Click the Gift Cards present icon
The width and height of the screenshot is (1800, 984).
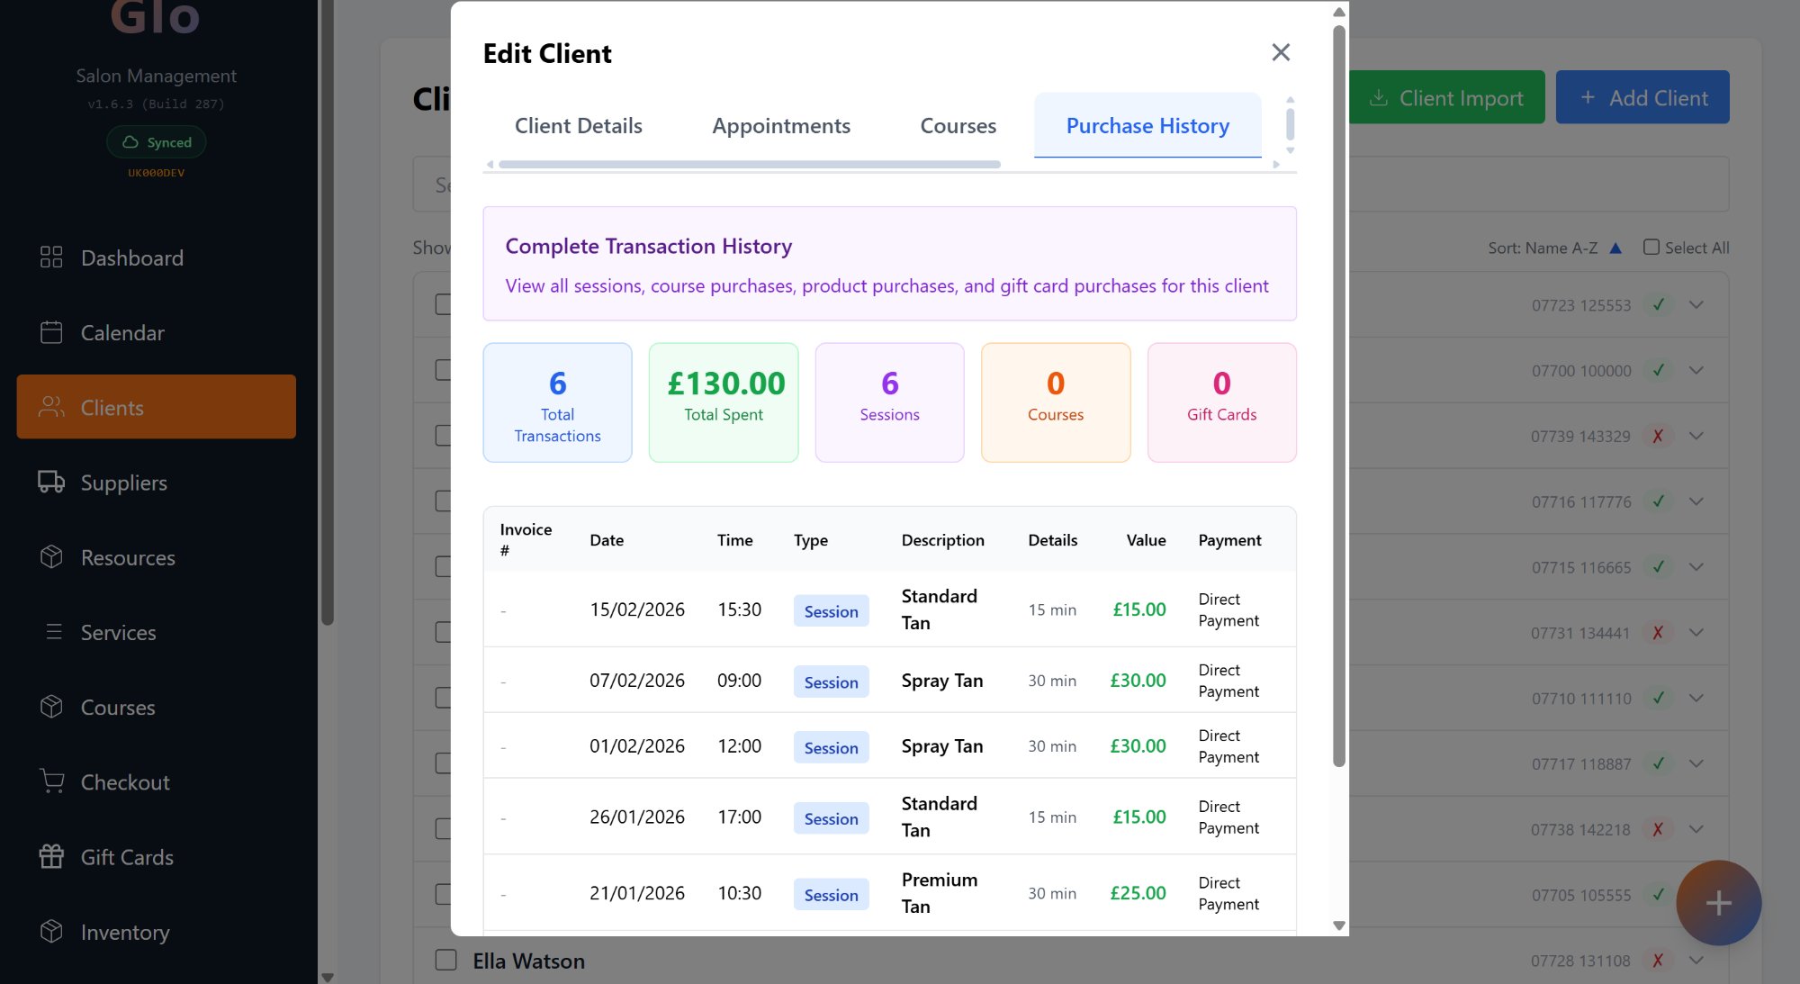point(51,856)
